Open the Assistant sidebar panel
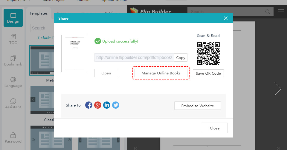This screenshot has height=150, width=287. pyautogui.click(x=13, y=103)
